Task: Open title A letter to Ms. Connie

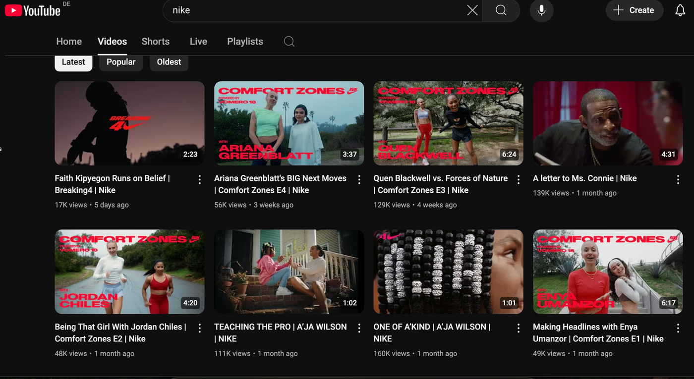Action: [585, 178]
